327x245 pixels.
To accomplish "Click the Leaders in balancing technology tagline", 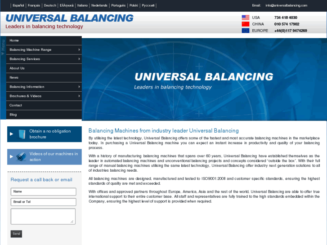I will (44, 27).
